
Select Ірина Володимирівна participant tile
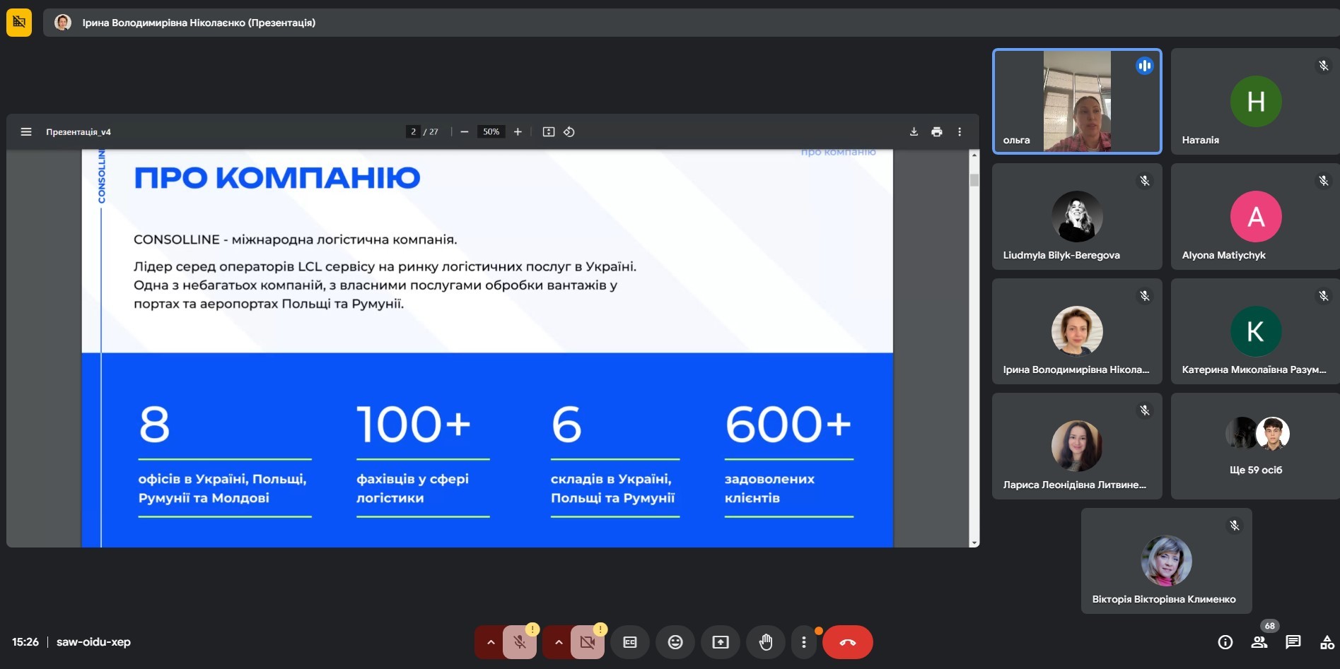coord(1077,331)
